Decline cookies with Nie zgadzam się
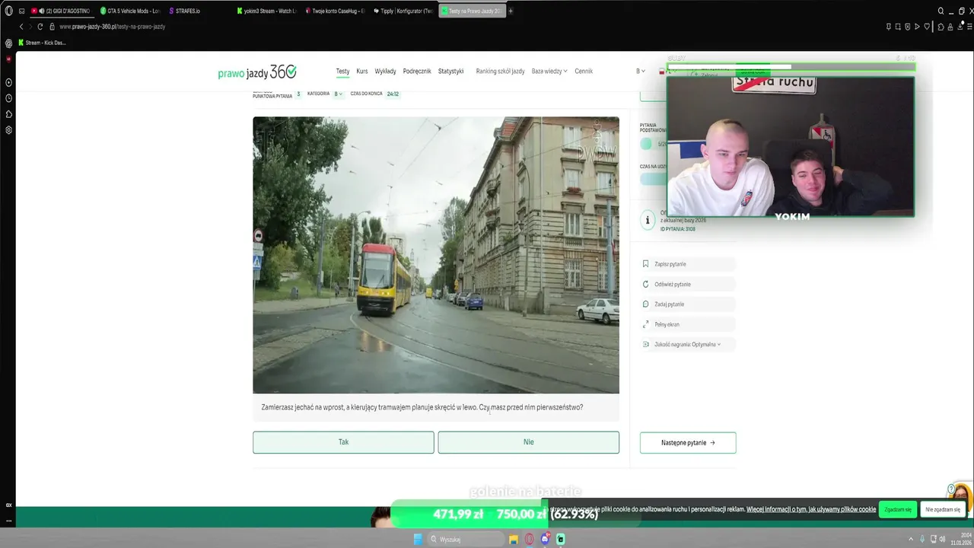 tap(943, 509)
